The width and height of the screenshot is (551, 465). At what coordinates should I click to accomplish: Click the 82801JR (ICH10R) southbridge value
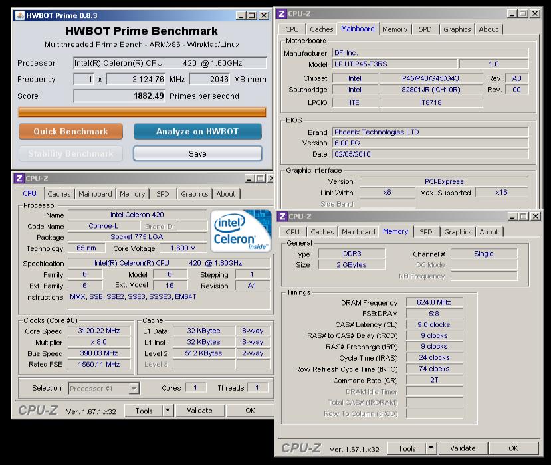click(x=431, y=90)
